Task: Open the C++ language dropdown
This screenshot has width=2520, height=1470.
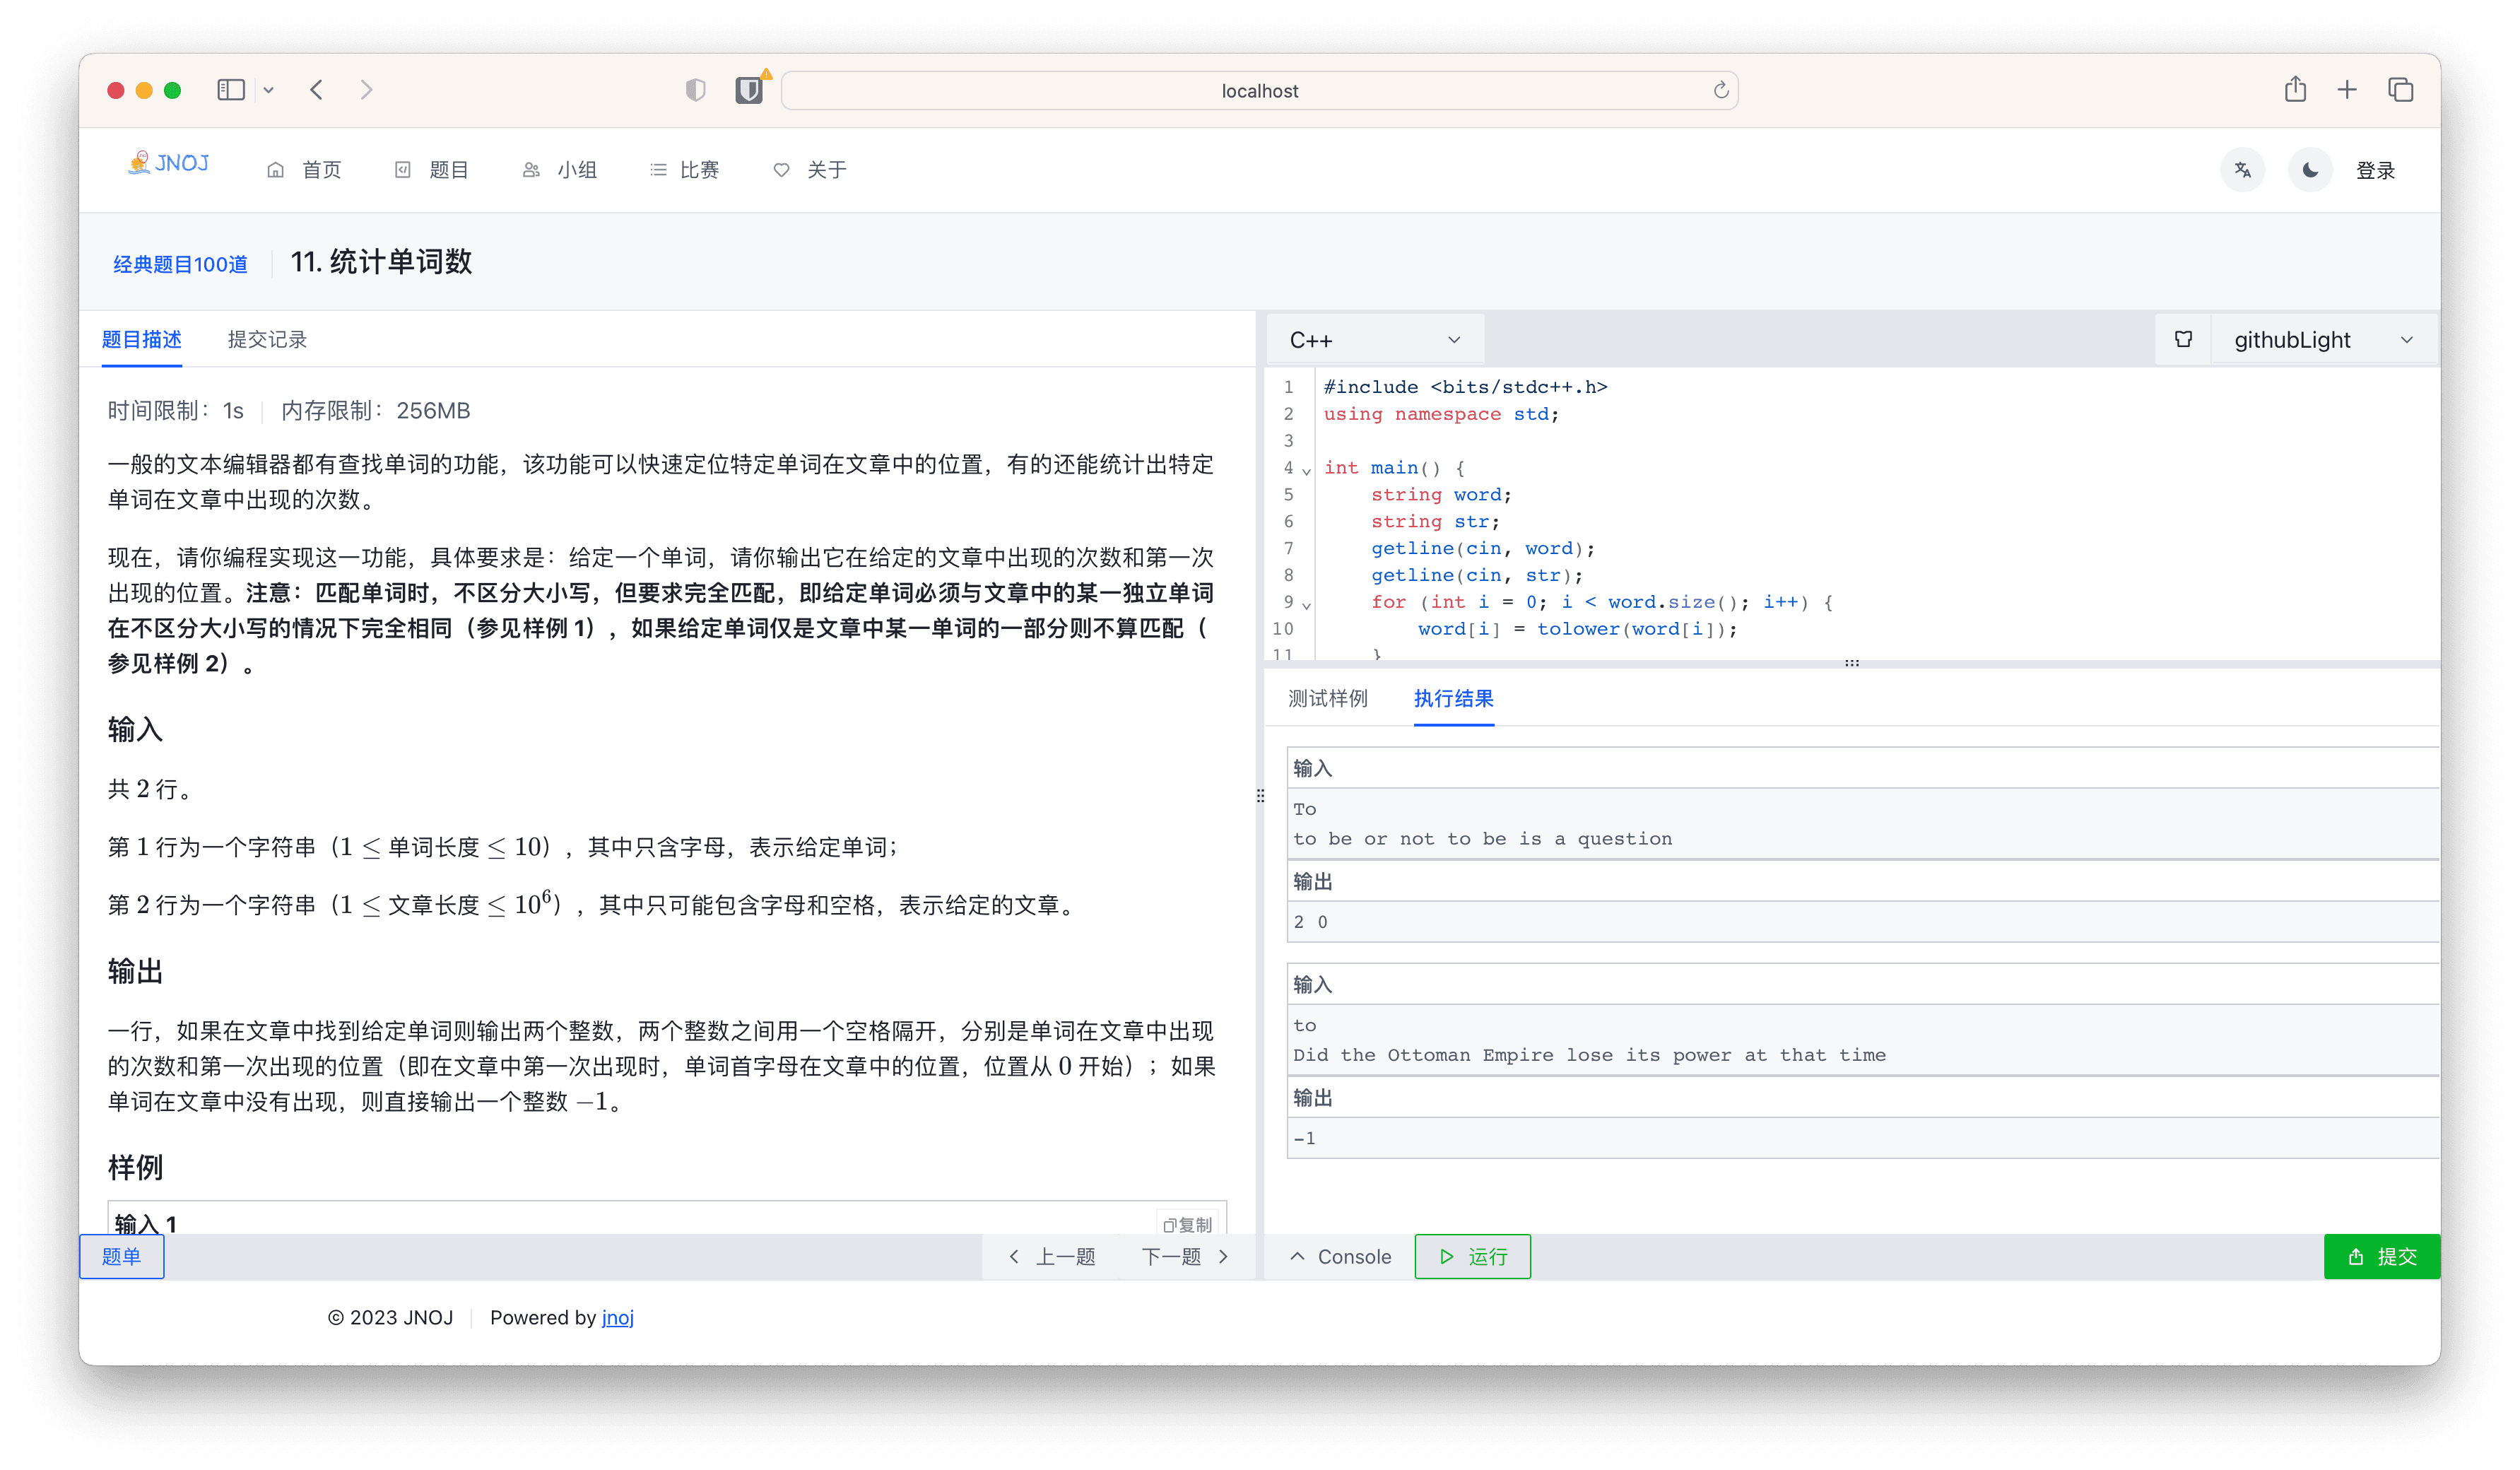Action: click(1375, 340)
